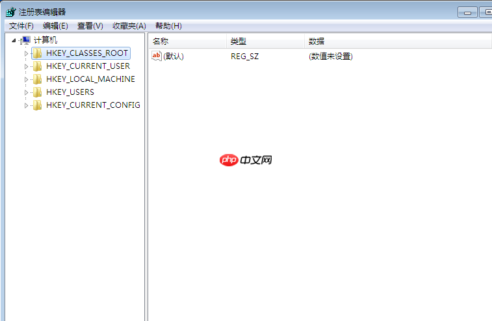This screenshot has width=492, height=321.
Task: Select the (默认) value name
Action: point(174,57)
